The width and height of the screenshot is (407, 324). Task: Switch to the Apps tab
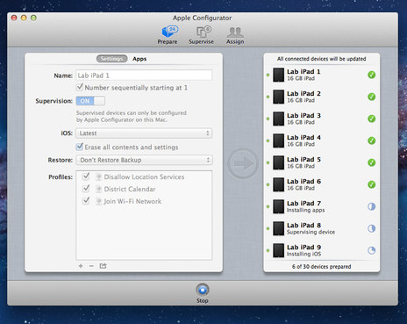[139, 59]
